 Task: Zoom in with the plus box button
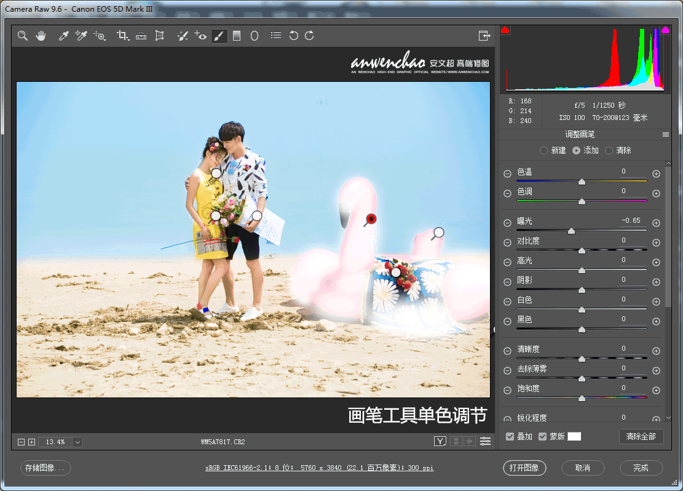pyautogui.click(x=31, y=442)
